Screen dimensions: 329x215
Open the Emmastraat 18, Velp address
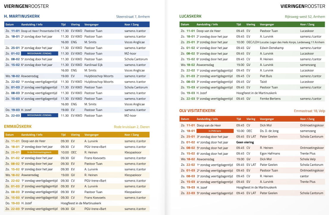tap(309, 111)
